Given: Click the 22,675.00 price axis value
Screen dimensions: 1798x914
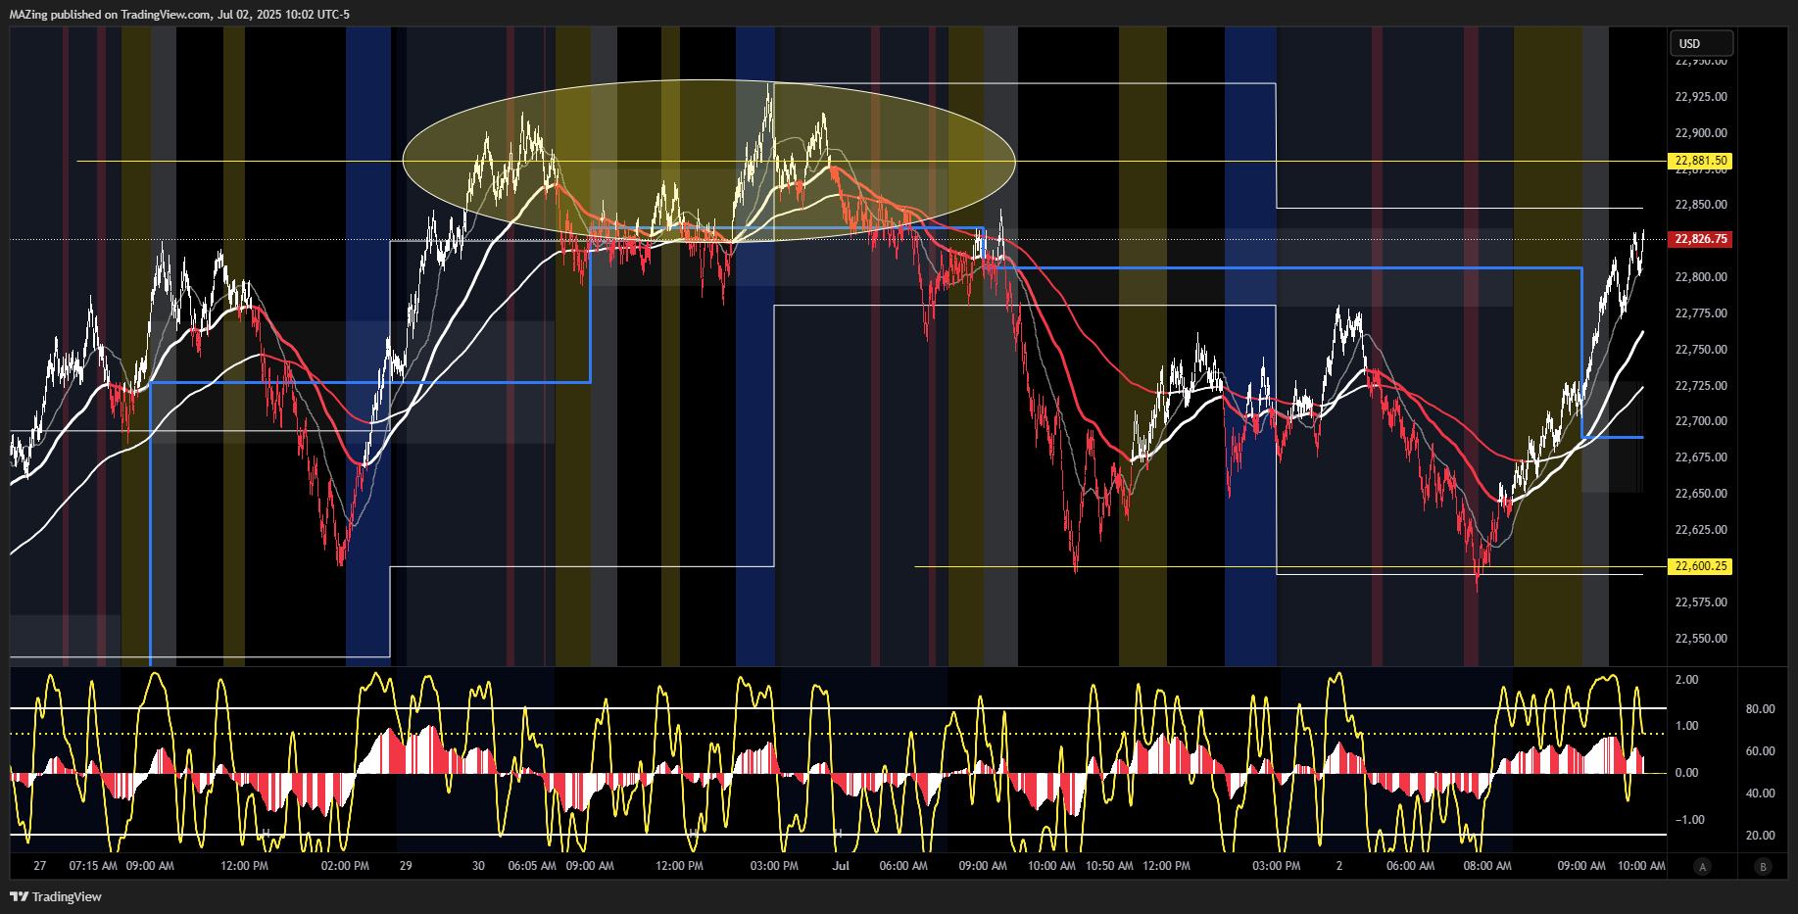Looking at the screenshot, I should tap(1701, 457).
